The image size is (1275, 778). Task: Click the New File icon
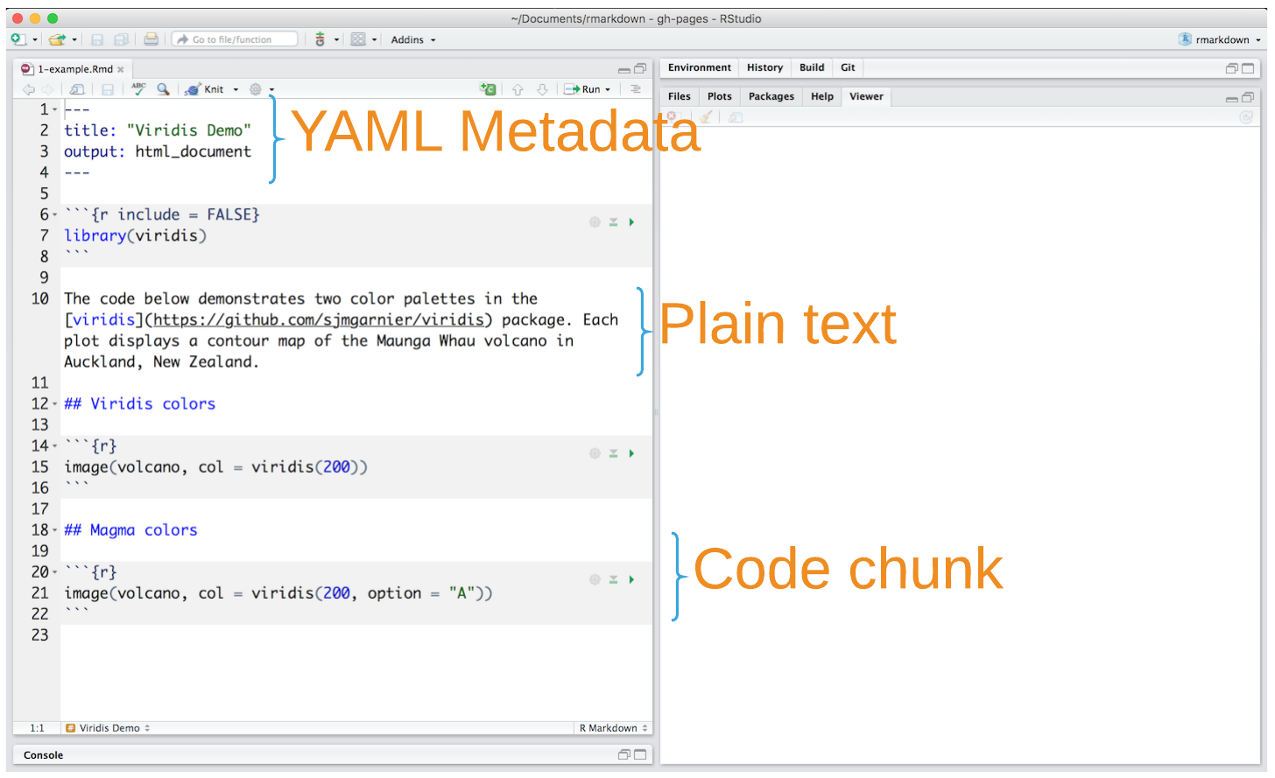[18, 39]
